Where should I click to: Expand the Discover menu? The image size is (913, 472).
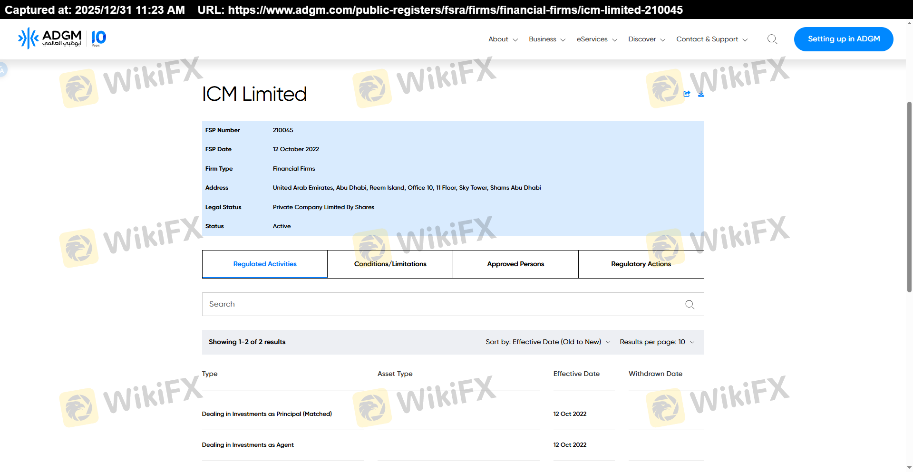[x=647, y=39]
